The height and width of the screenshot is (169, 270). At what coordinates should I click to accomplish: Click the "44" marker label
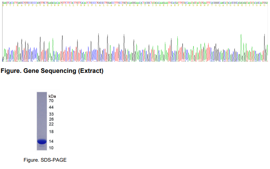point(51,107)
